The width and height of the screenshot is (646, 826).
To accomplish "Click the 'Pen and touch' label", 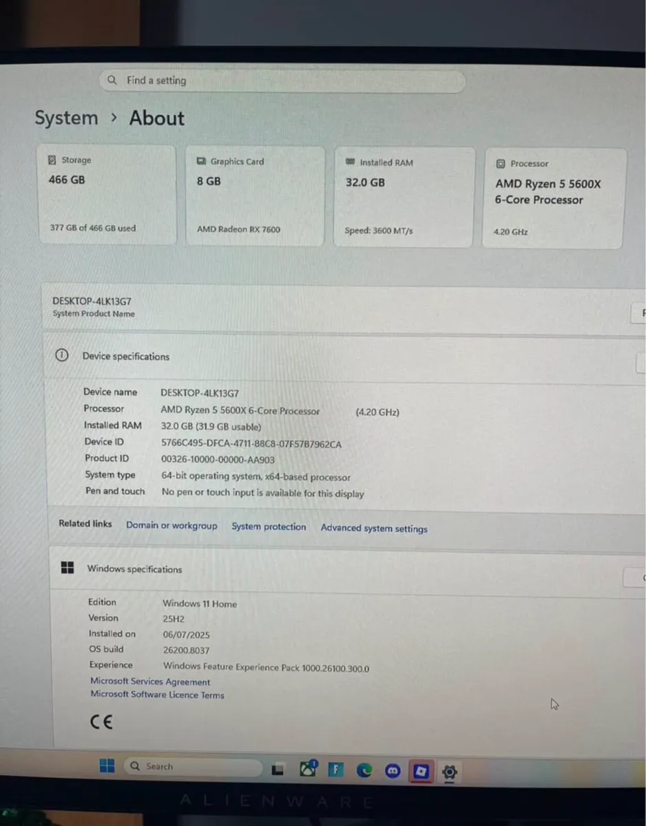I will point(115,491).
